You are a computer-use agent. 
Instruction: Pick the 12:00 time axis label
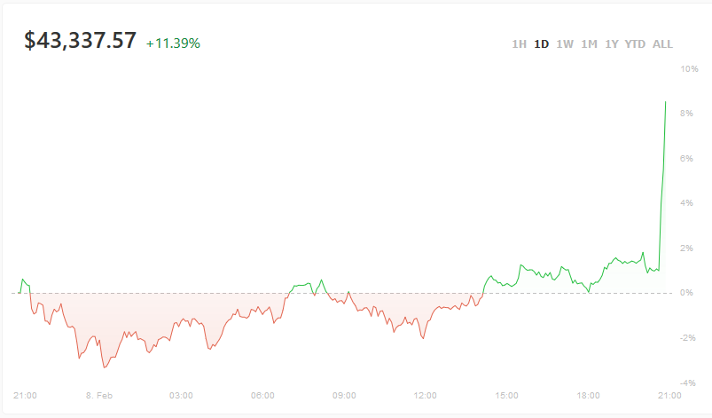click(426, 396)
